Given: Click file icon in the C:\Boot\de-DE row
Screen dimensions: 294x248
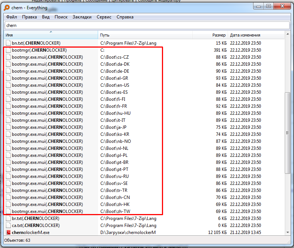Looking at the screenshot, I should pos(8,71).
